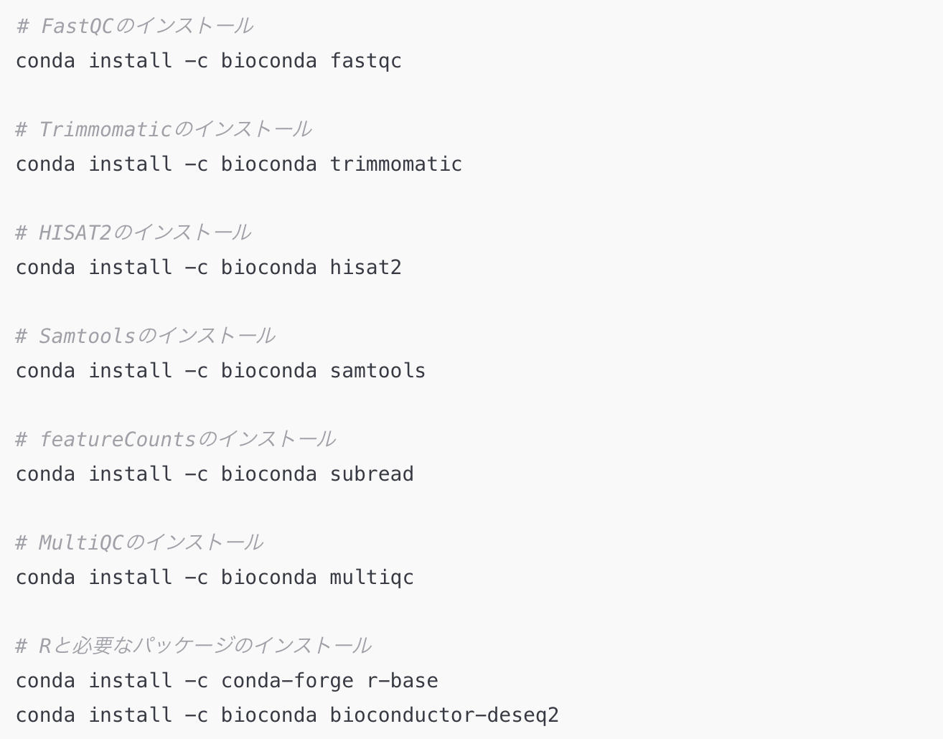
Task: Click the featureCounts install comment line
Action: 175,439
